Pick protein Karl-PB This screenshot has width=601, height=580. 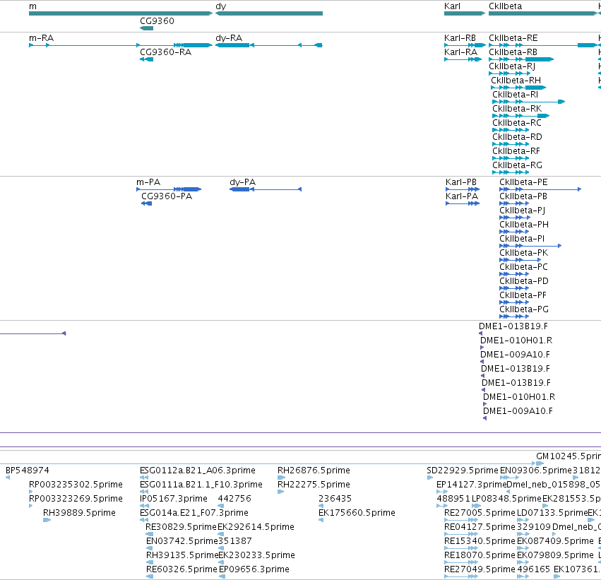[x=461, y=182]
